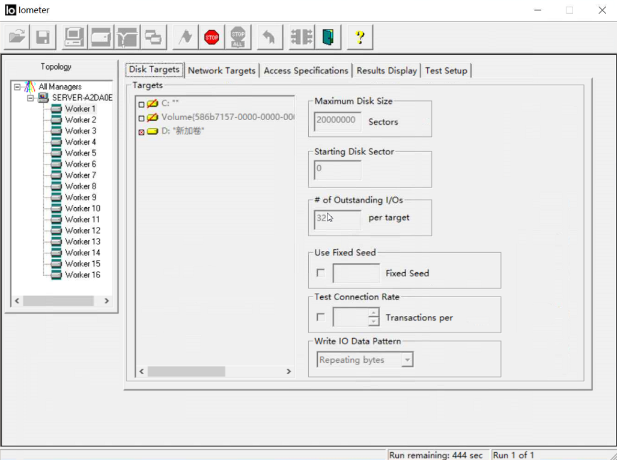
Task: Save the configuration with the floppy disk icon
Action: point(43,37)
